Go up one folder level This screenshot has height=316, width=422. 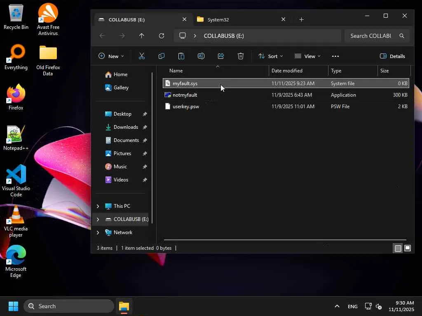pyautogui.click(x=142, y=36)
